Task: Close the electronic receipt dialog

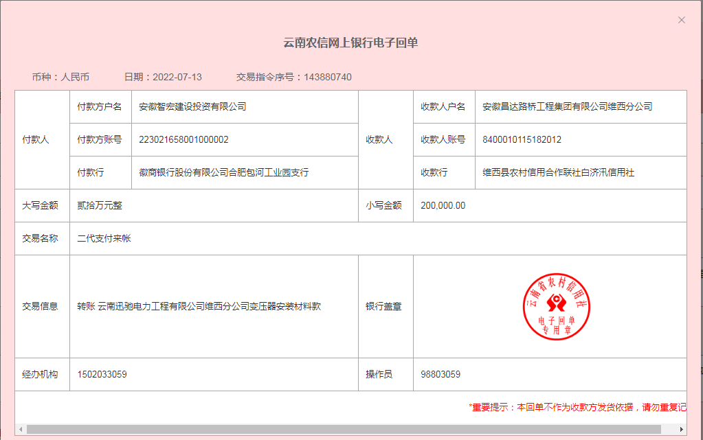Action: point(681,20)
